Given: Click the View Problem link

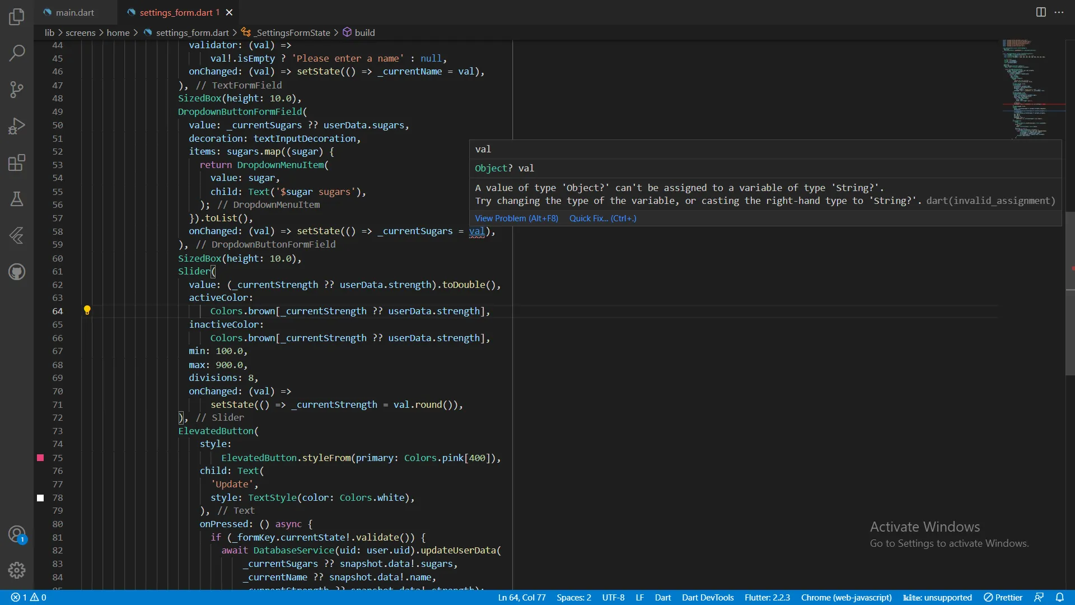Looking at the screenshot, I should (516, 218).
